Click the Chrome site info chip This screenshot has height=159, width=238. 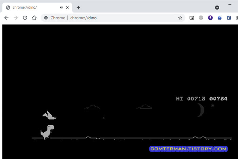(55, 18)
